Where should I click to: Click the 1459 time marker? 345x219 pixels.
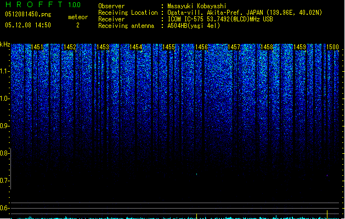coord(299,47)
